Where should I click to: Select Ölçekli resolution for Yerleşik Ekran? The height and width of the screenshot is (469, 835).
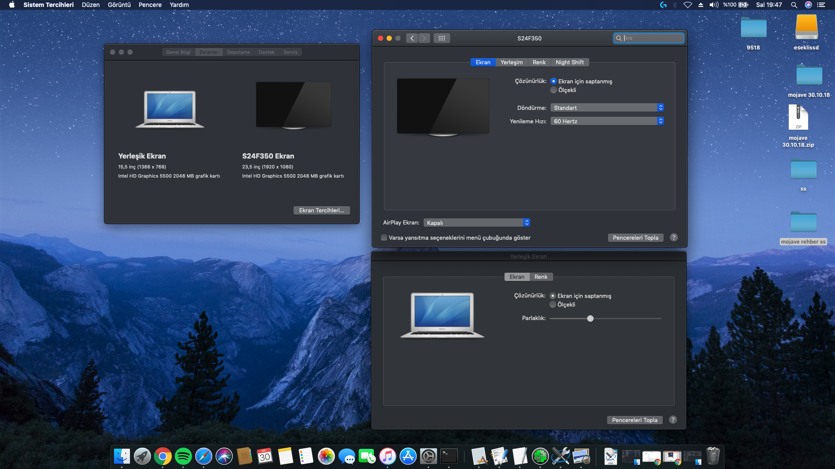553,305
